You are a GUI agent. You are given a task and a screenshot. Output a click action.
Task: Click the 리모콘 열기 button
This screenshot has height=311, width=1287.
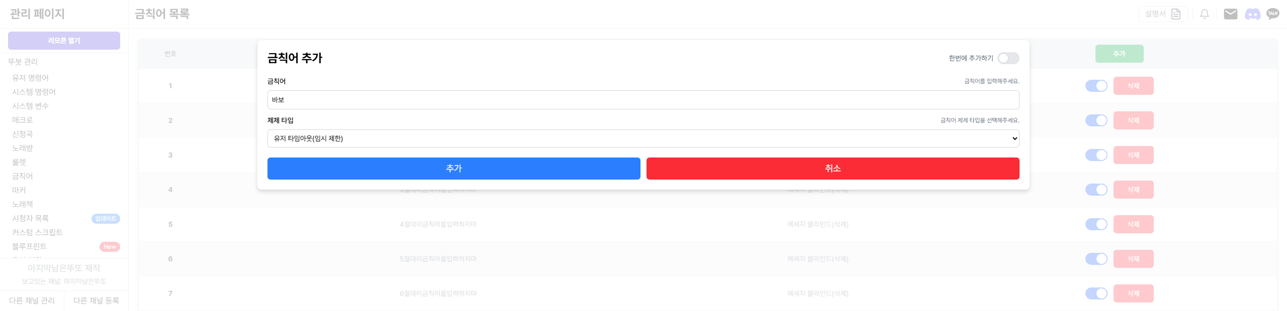click(64, 41)
